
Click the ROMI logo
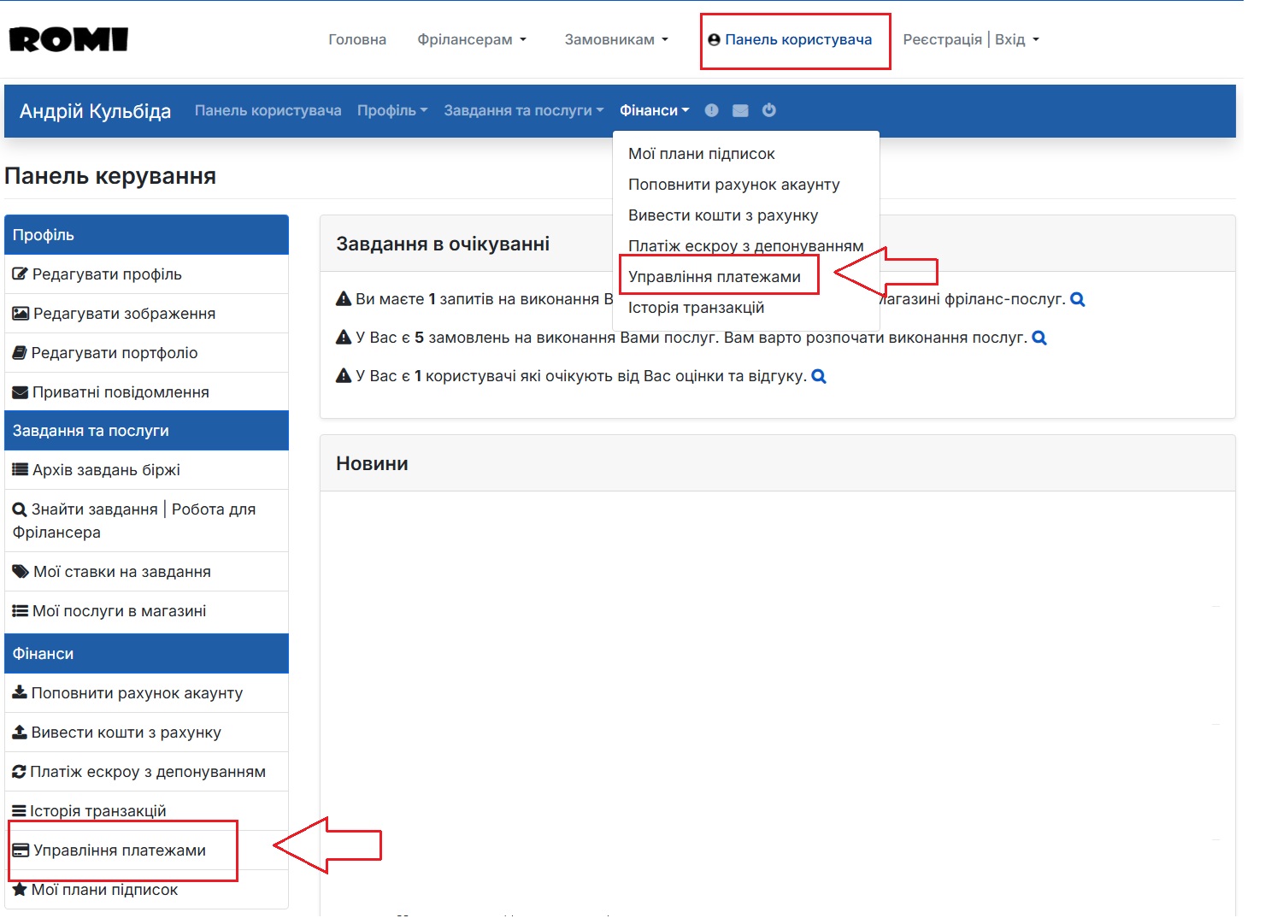click(67, 38)
